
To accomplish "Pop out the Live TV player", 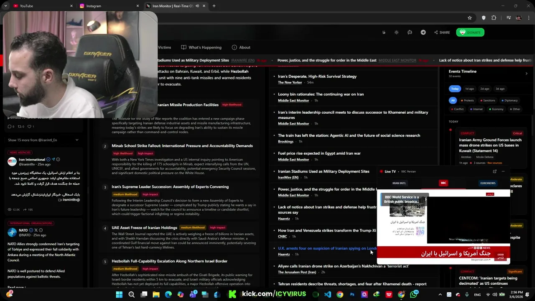I will click(494, 171).
